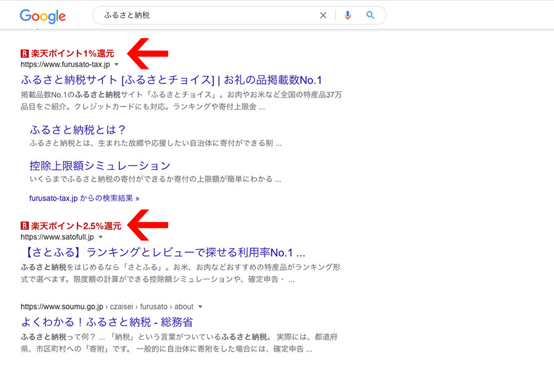Click snippet いくらまでふるさと納税の寄付ができるか
This screenshot has width=554, height=368.
point(156,179)
